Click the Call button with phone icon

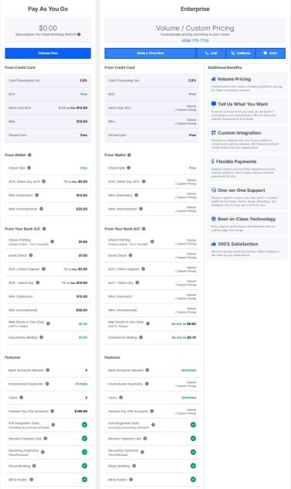(211, 53)
